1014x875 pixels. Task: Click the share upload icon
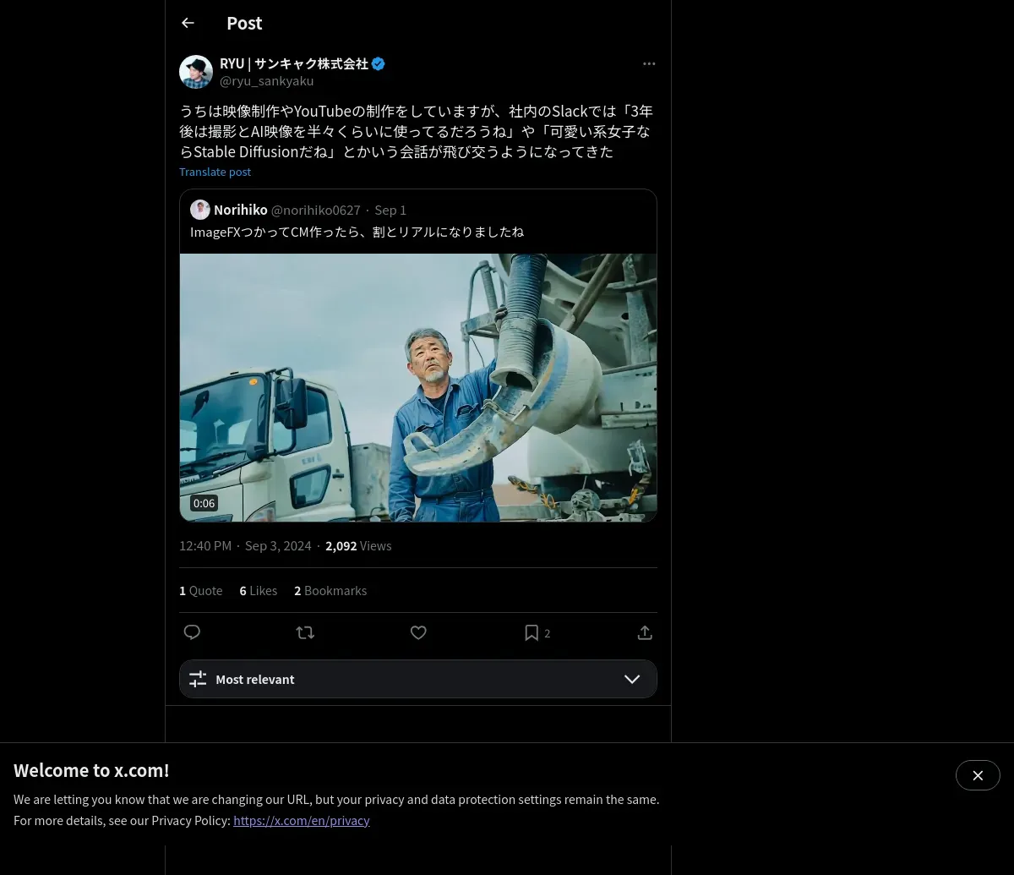[645, 632]
